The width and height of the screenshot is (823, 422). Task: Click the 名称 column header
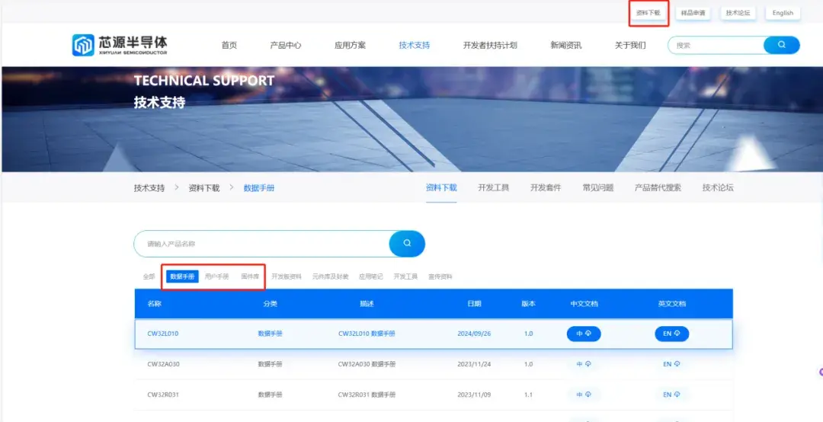[154, 304]
